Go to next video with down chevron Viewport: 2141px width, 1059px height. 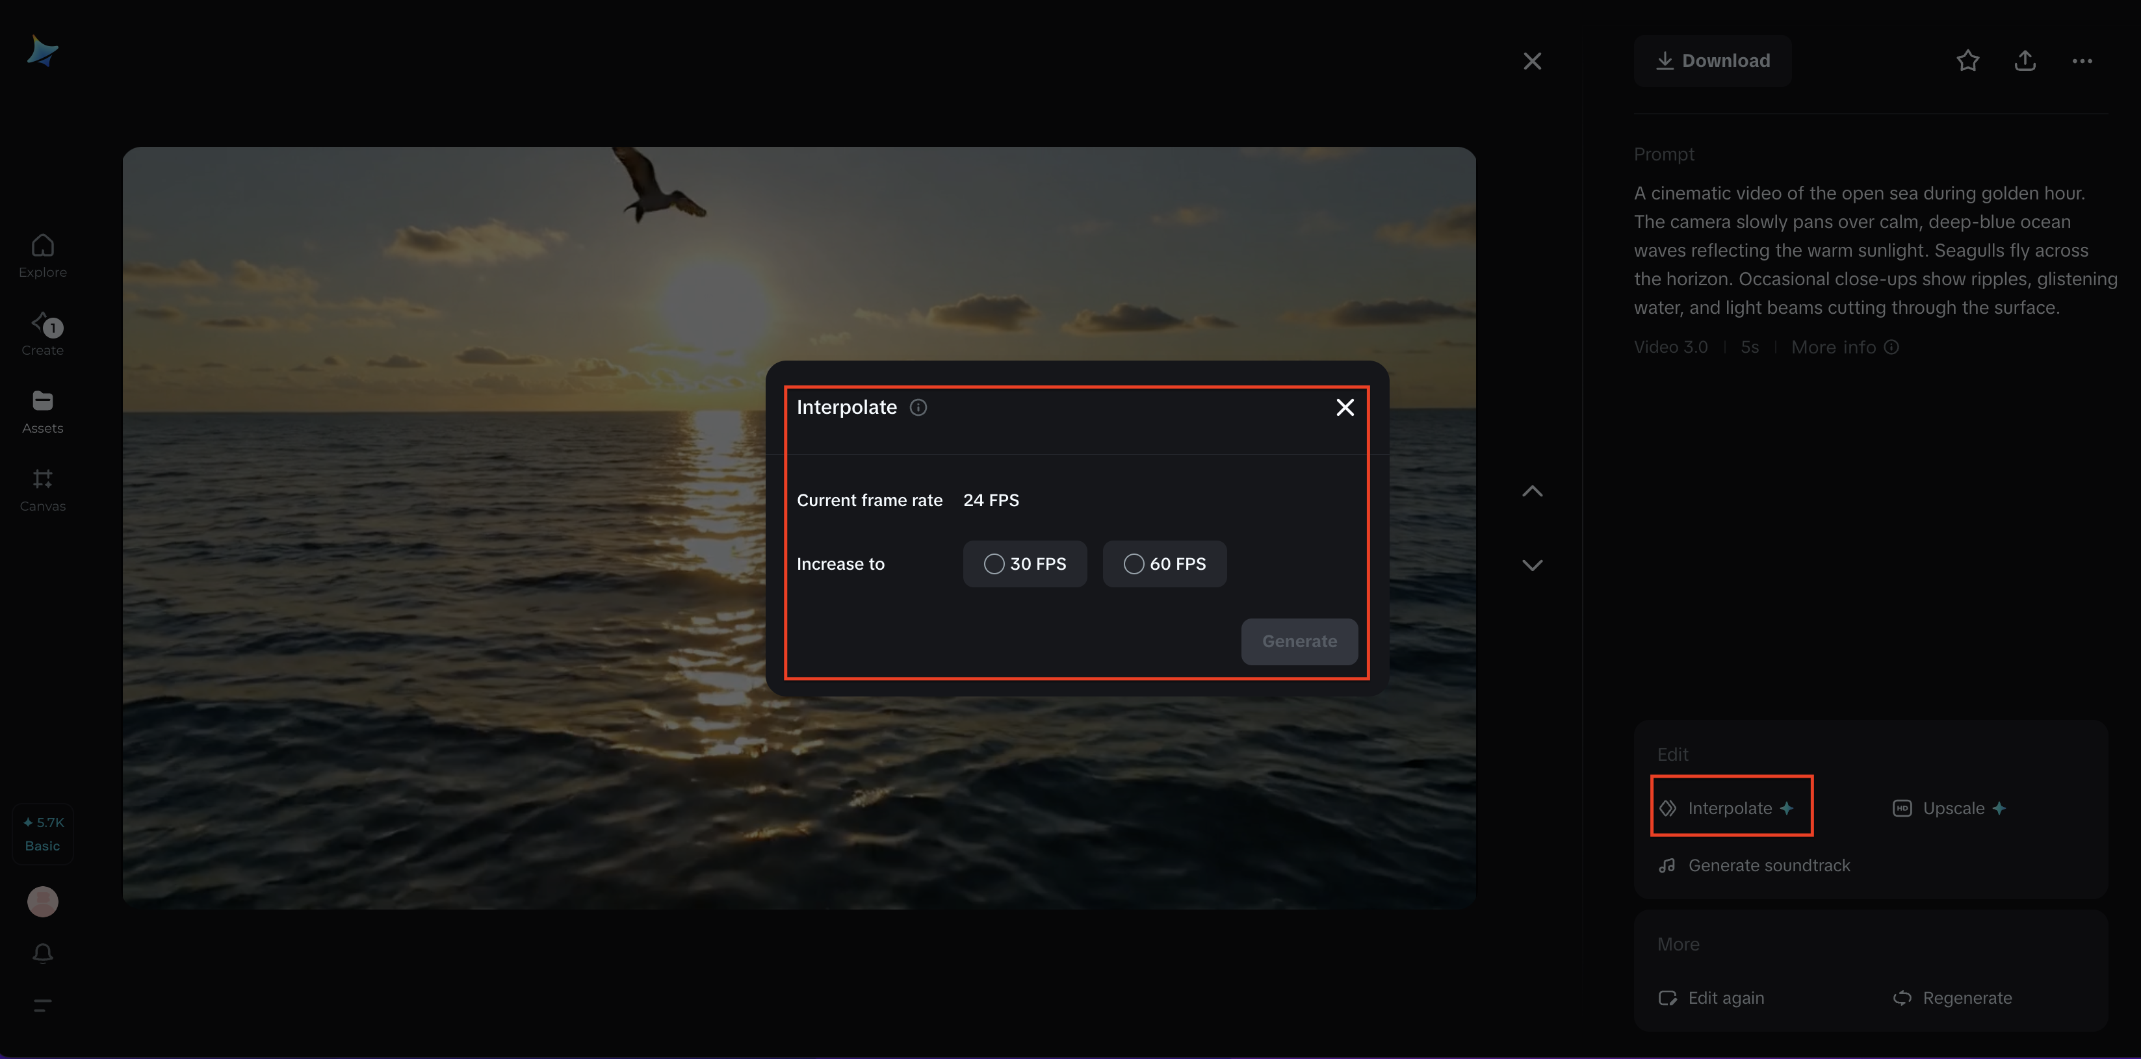1532,565
